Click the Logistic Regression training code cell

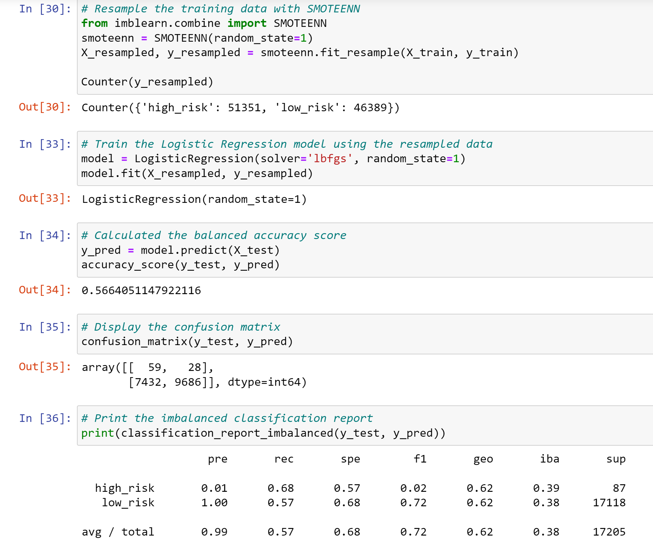pos(365,158)
